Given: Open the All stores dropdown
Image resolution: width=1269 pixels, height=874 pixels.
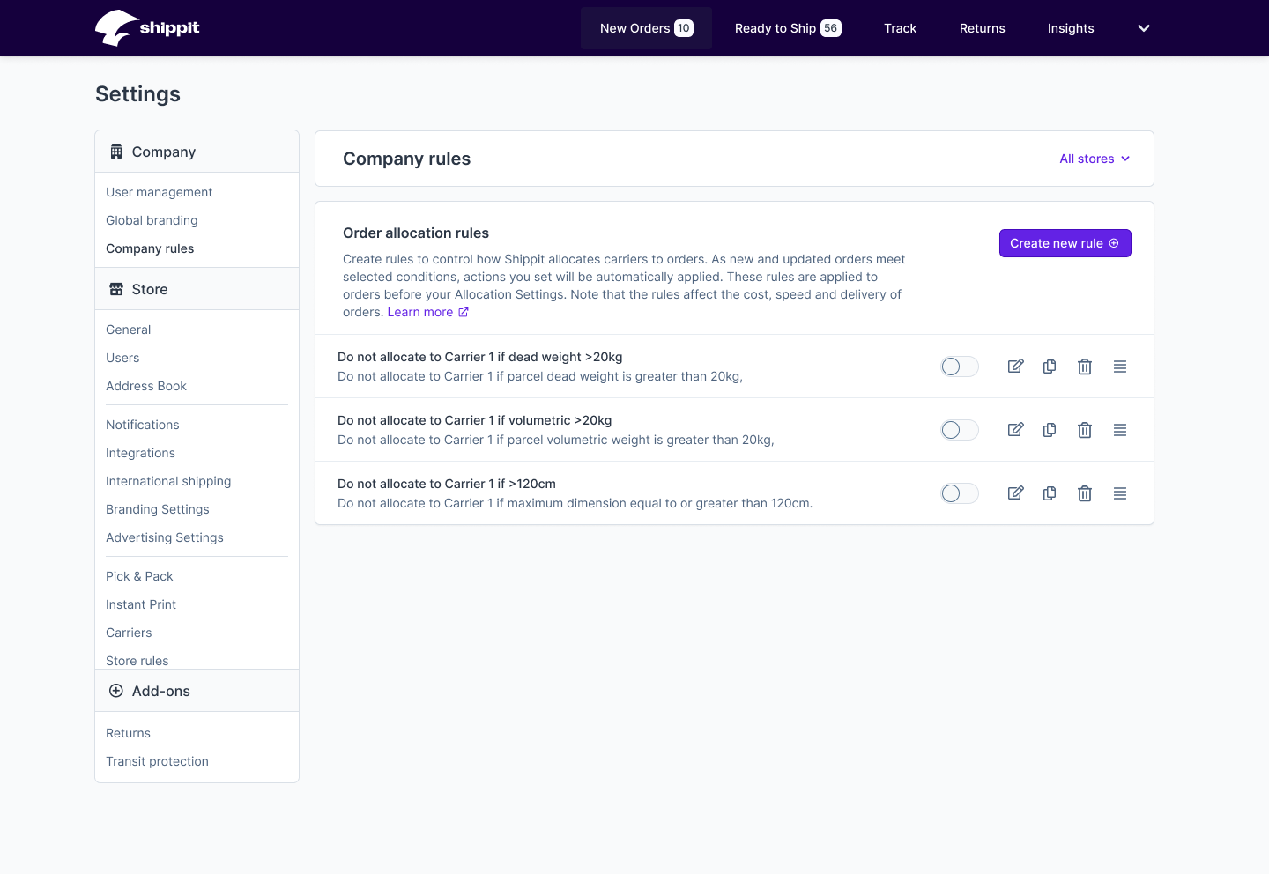Looking at the screenshot, I should (1095, 159).
